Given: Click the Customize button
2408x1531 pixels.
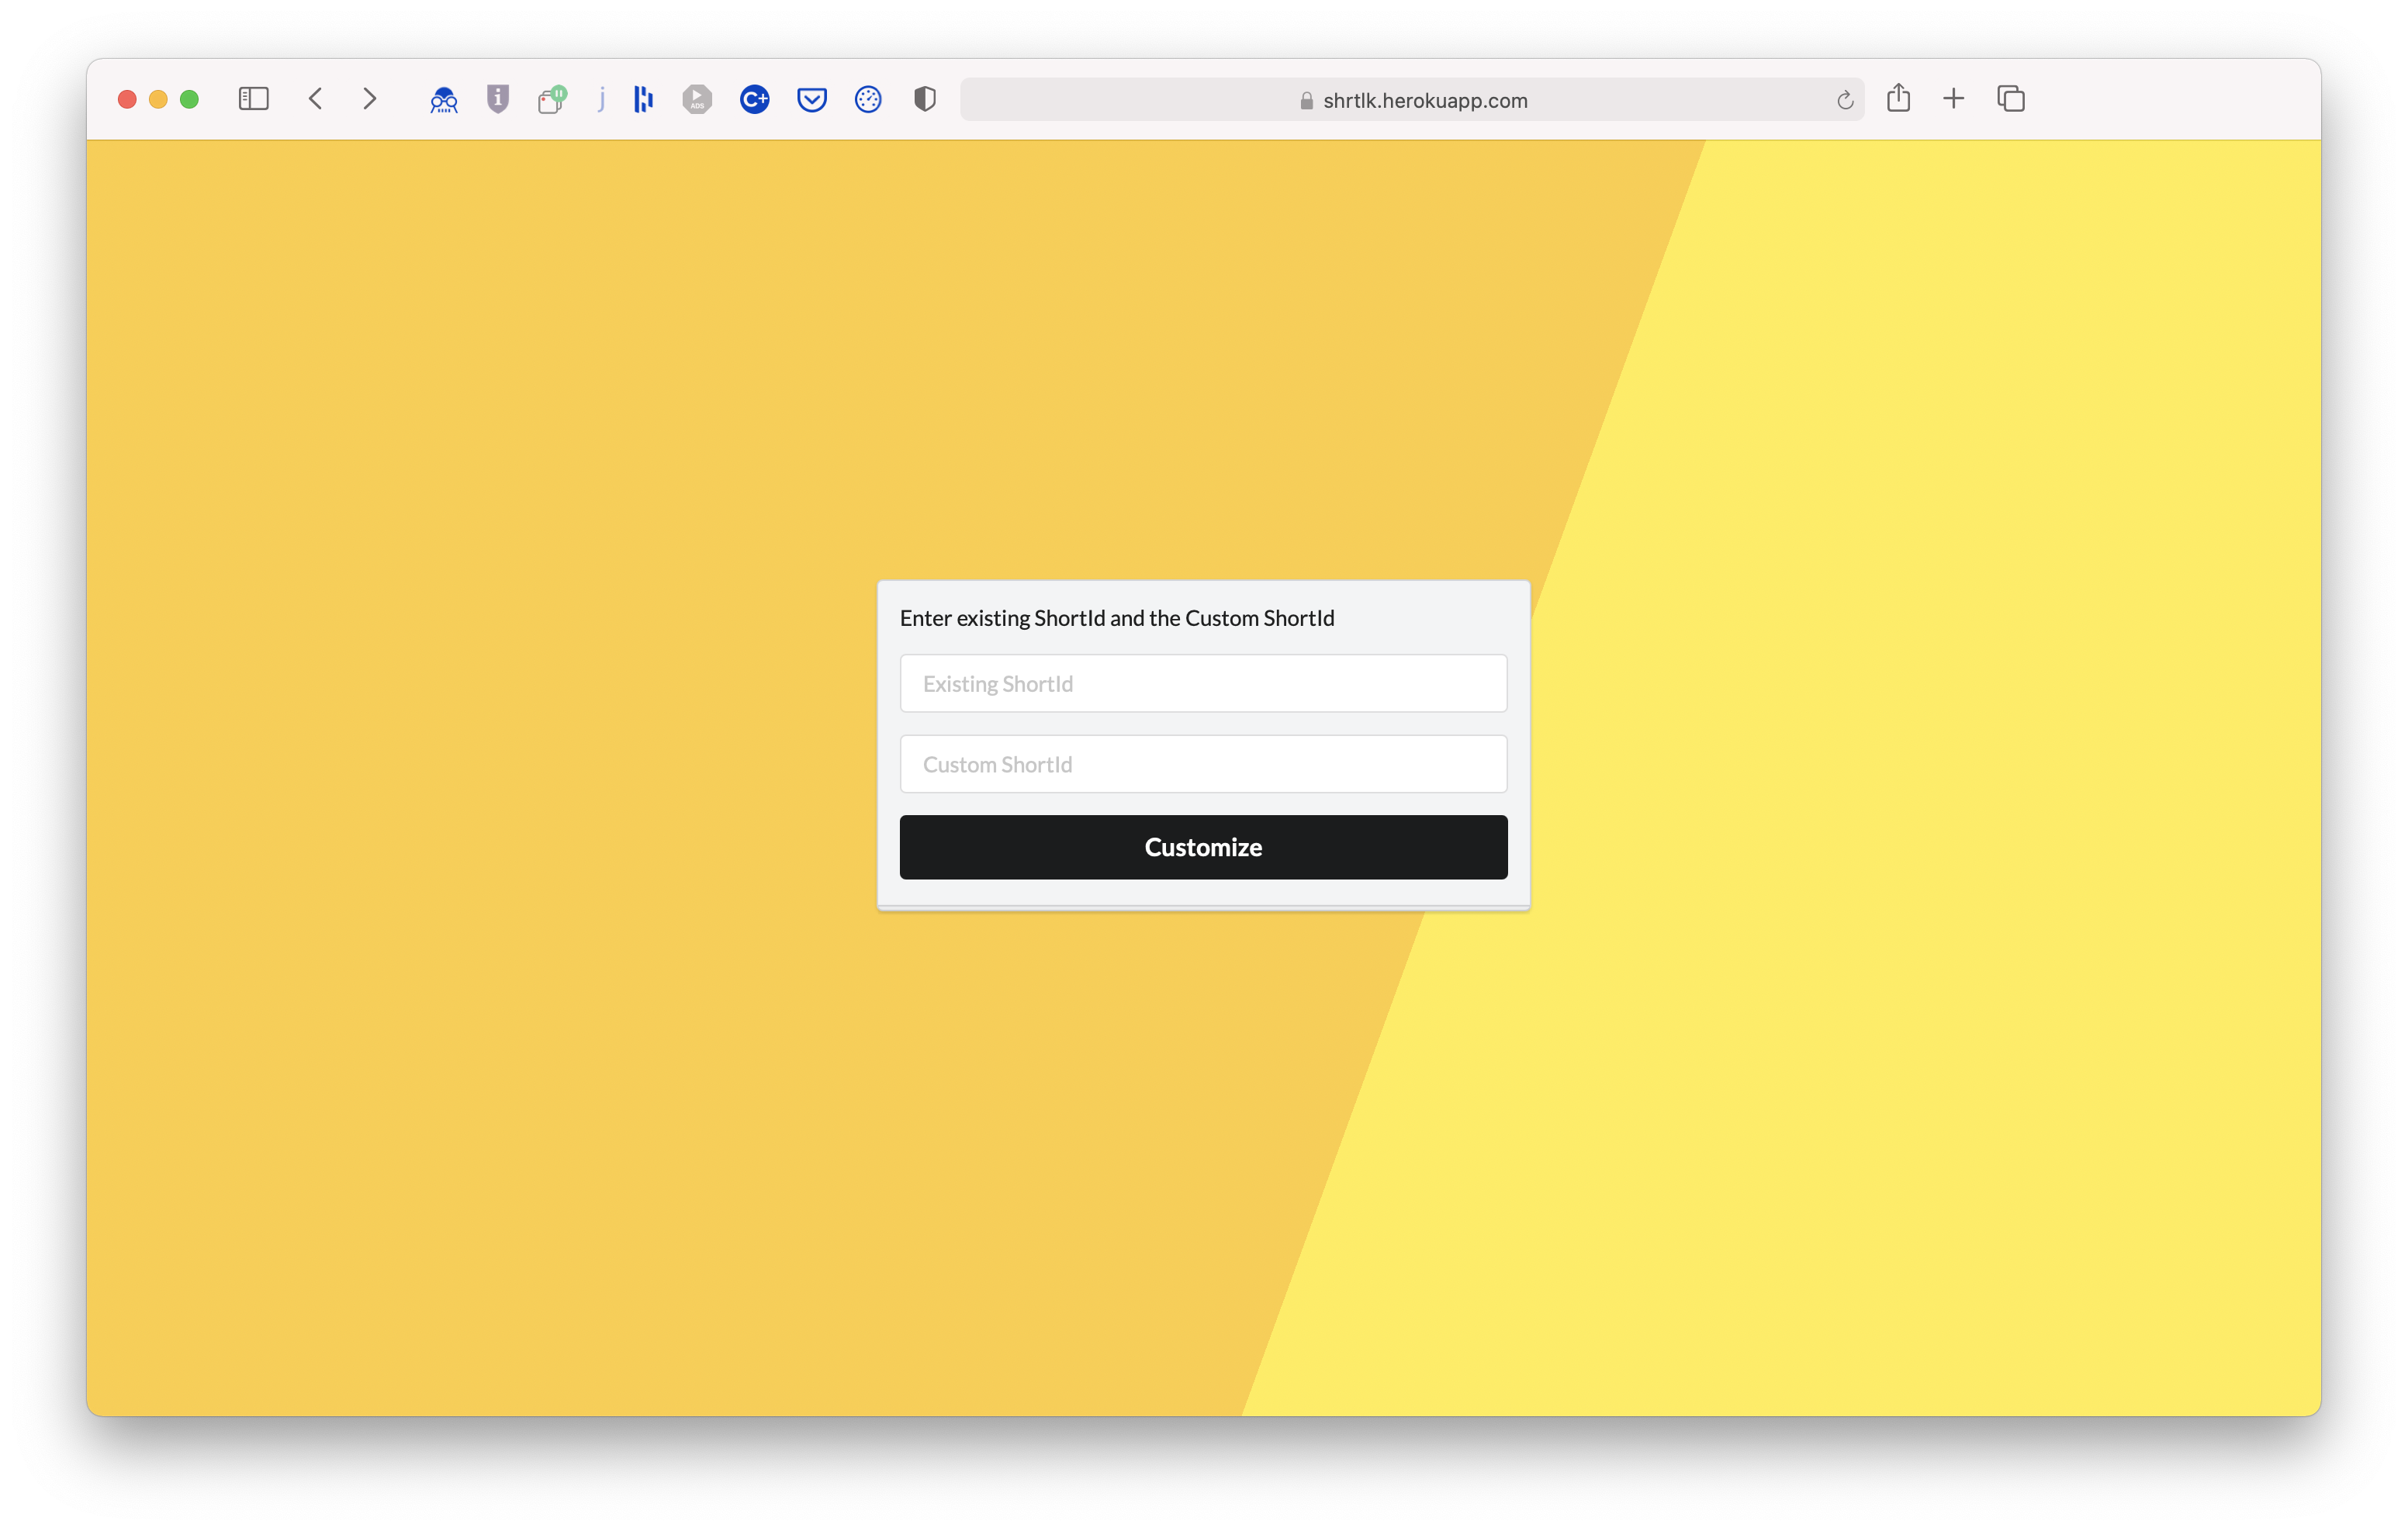Looking at the screenshot, I should click(1203, 847).
